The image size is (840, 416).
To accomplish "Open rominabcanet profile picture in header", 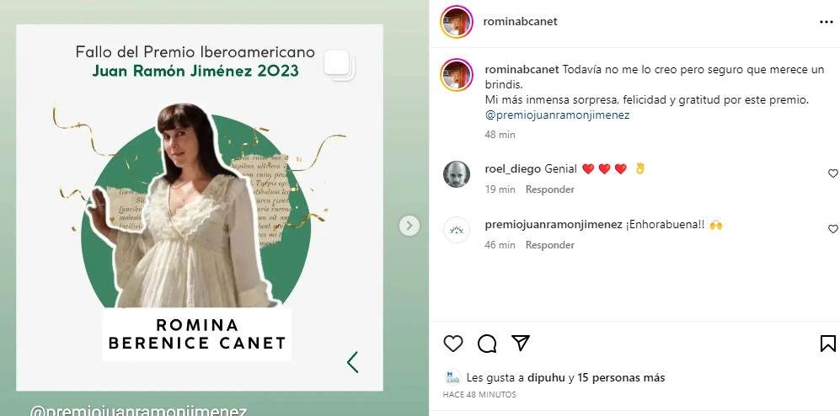I will 457,22.
